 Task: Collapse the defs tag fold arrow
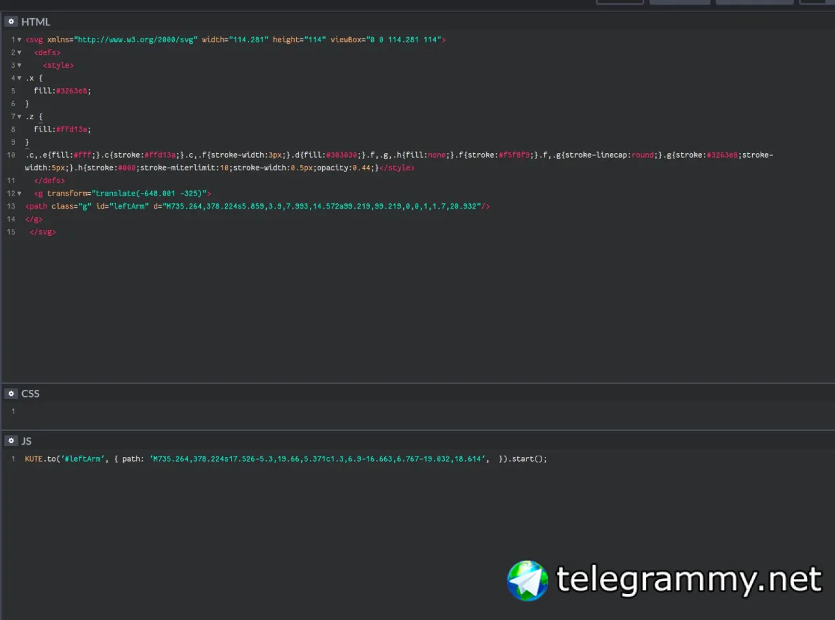pos(19,53)
